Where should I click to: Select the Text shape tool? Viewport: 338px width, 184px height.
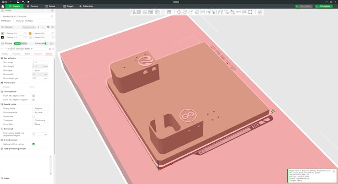[x=227, y=12]
